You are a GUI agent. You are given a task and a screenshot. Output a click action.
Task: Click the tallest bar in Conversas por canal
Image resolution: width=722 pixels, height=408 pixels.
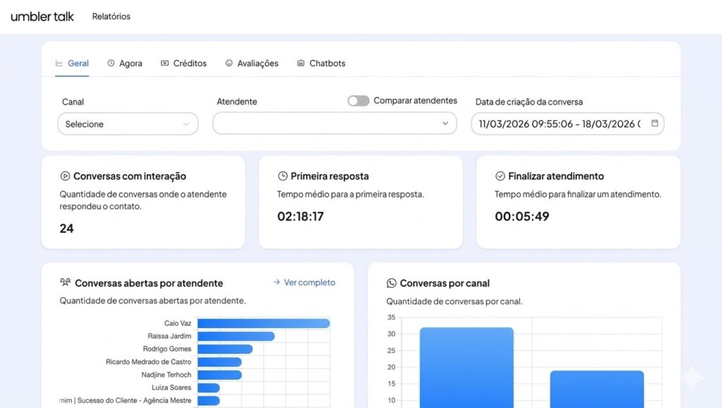point(467,368)
